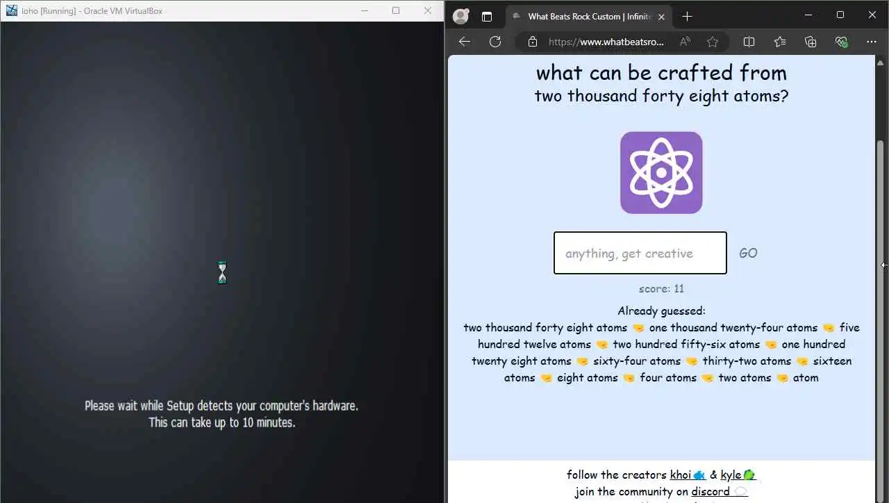Minimize the Oracle VM VirtualBox window
The image size is (889, 503).
364,10
